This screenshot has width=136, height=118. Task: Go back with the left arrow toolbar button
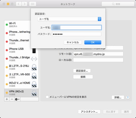19,4
